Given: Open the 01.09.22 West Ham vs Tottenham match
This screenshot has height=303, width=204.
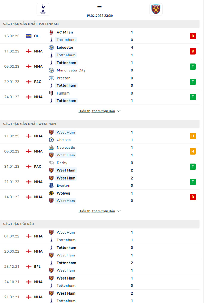Looking at the screenshot, I should point(100,236).
